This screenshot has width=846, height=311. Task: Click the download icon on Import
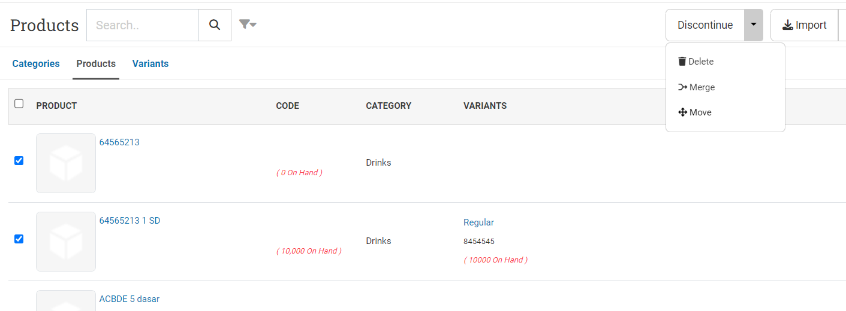pos(788,25)
